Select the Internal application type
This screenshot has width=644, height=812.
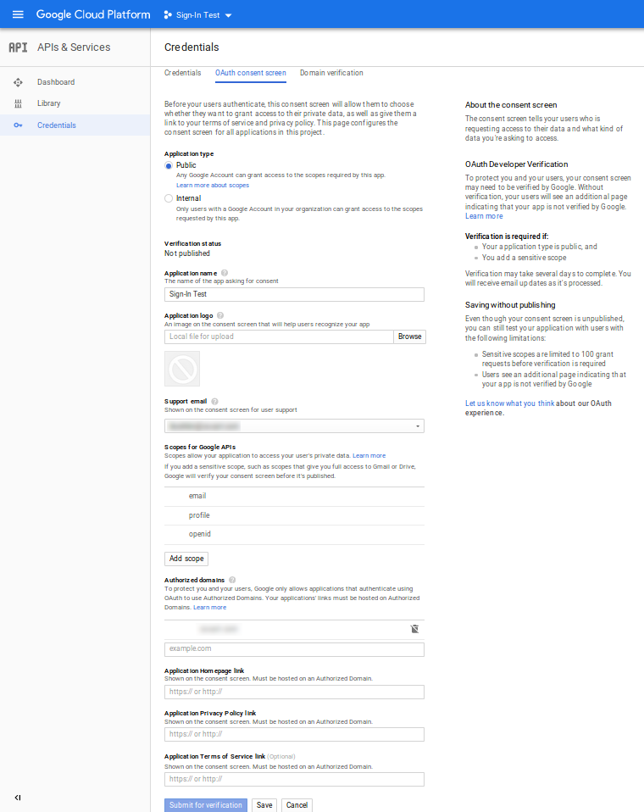coord(169,198)
